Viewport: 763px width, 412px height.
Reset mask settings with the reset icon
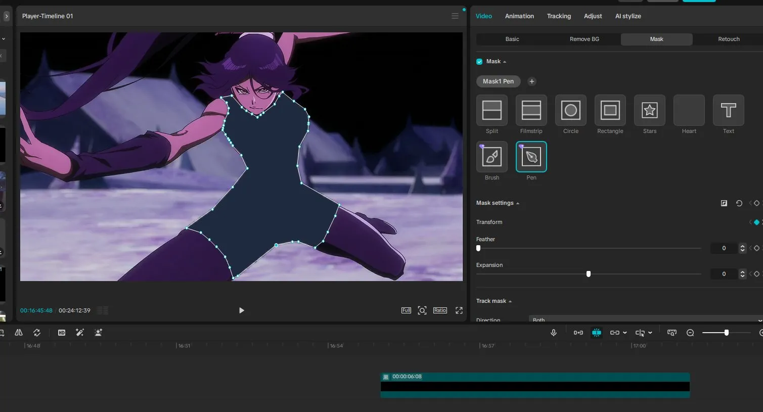point(739,203)
